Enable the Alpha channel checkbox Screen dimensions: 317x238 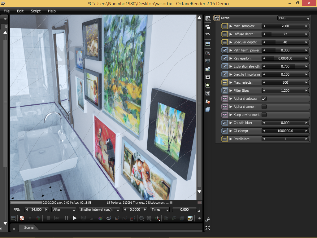[264, 107]
